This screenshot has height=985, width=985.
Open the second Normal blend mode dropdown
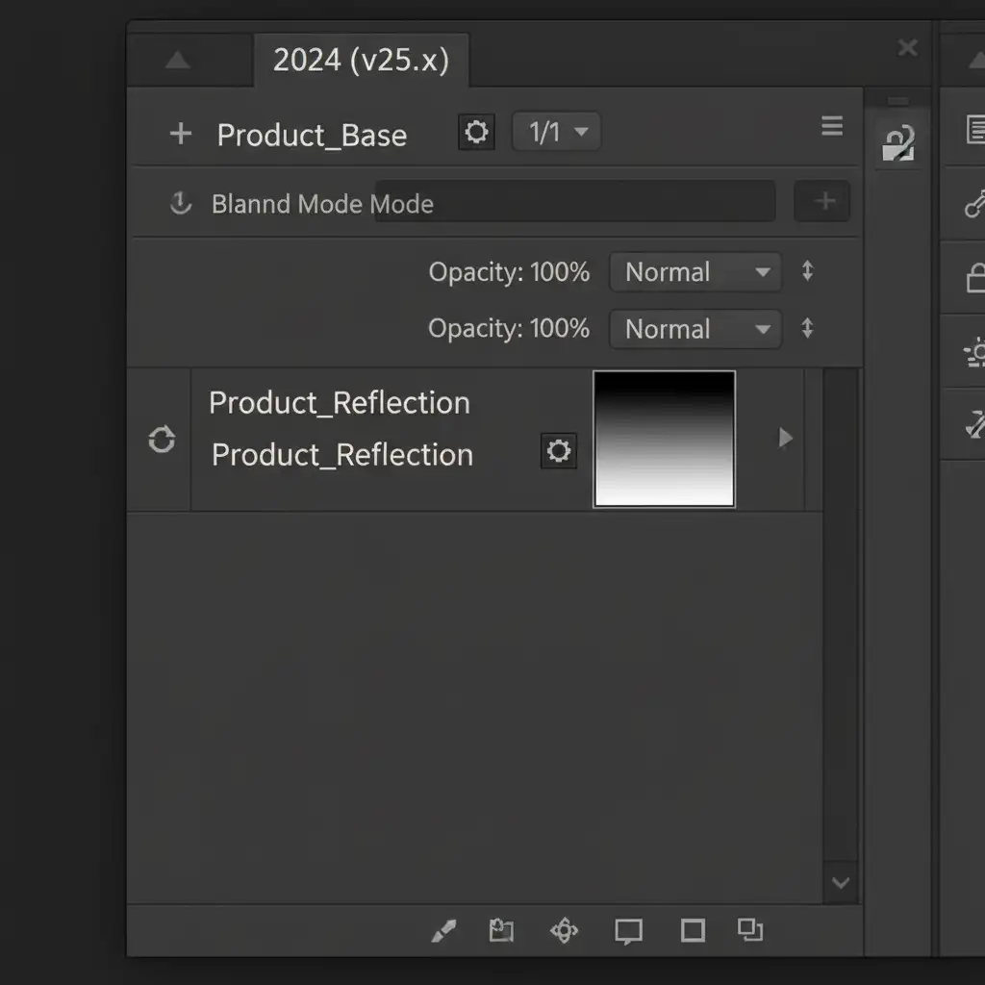point(695,329)
